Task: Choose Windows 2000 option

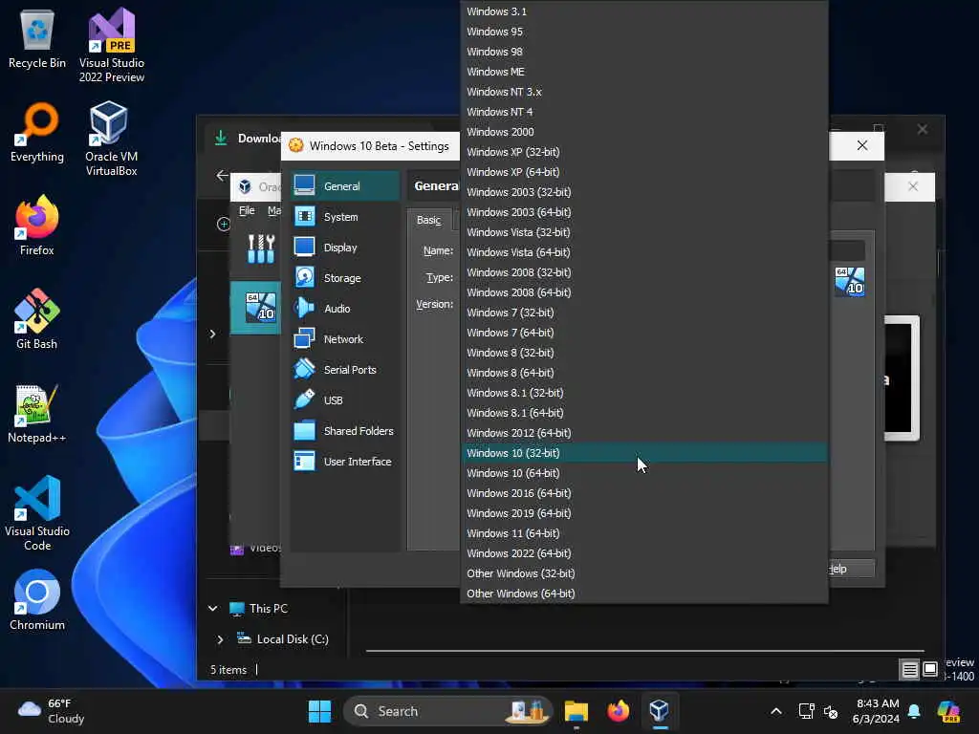Action: click(644, 132)
